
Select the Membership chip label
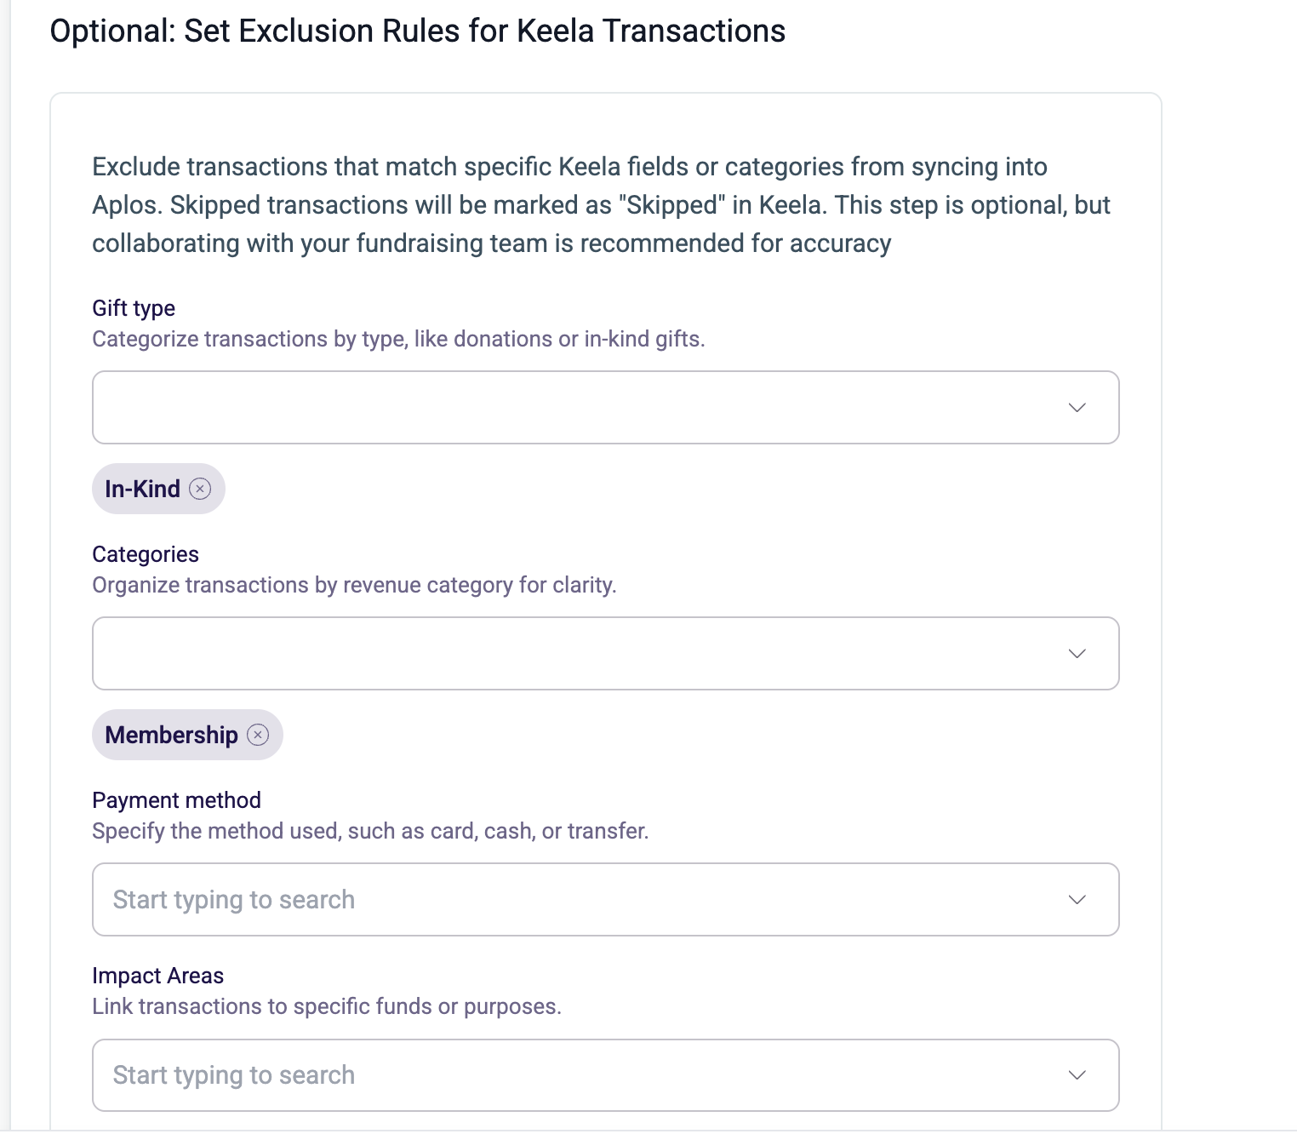(x=171, y=735)
